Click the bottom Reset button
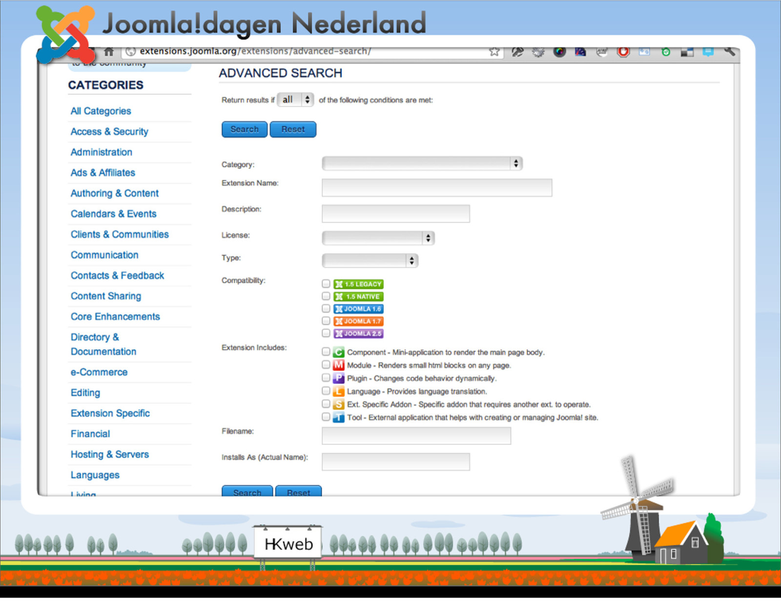 click(x=298, y=491)
